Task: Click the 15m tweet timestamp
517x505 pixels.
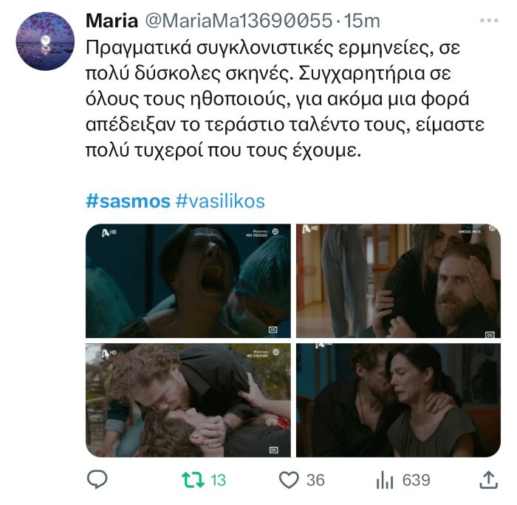Action: click(x=362, y=21)
